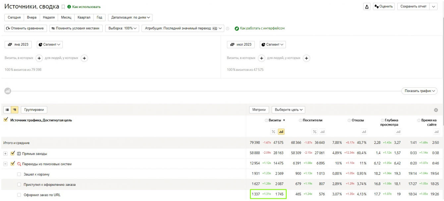This screenshot has width=444, height=201.
Task: Open the Детализация: по дням dropdown
Action: tap(130, 18)
